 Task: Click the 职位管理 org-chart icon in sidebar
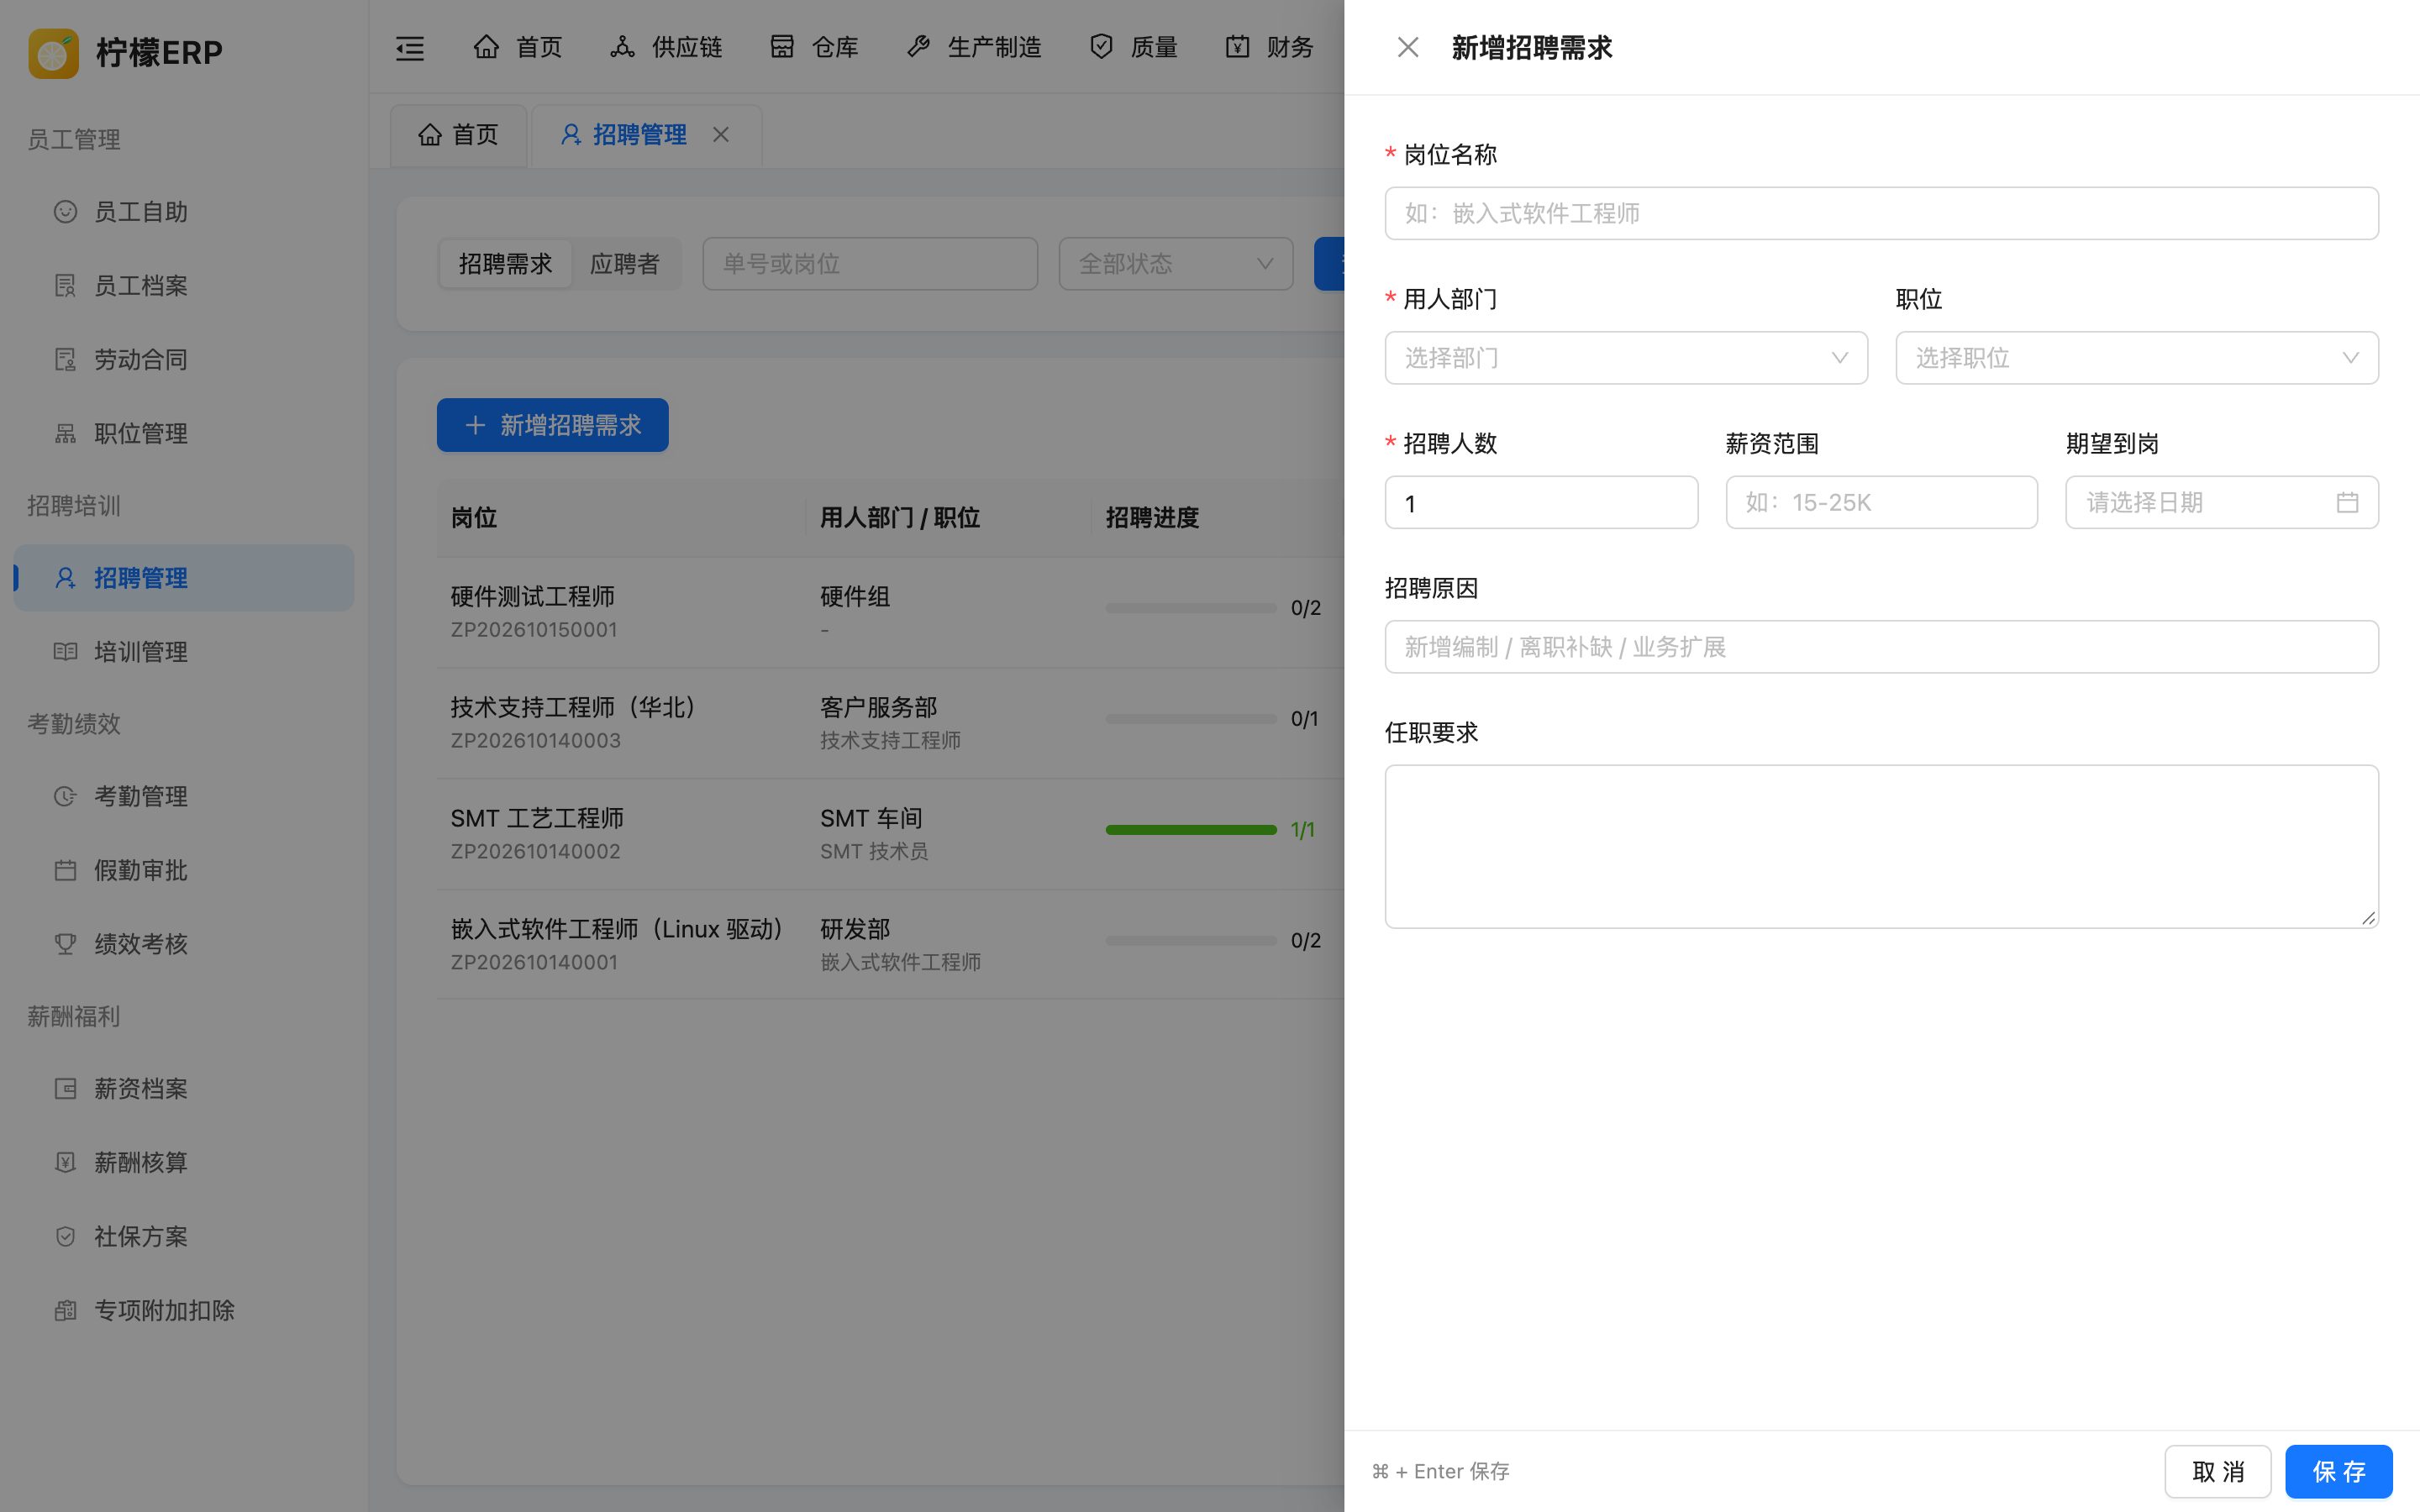65,434
